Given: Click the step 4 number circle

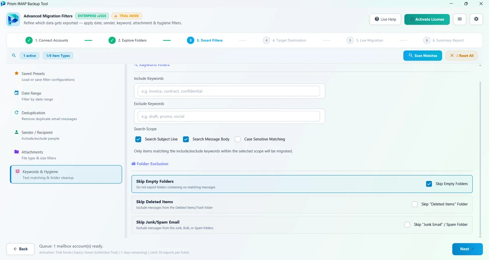Looking at the screenshot, I should [x=267, y=40].
